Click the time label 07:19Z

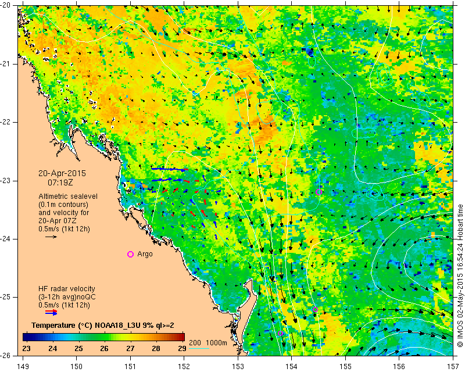60,183
